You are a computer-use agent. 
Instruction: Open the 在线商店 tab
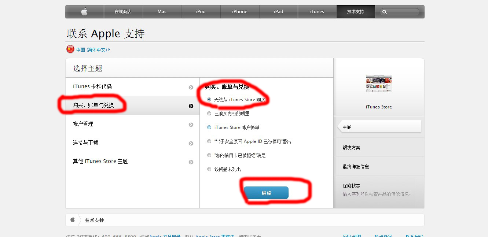123,12
